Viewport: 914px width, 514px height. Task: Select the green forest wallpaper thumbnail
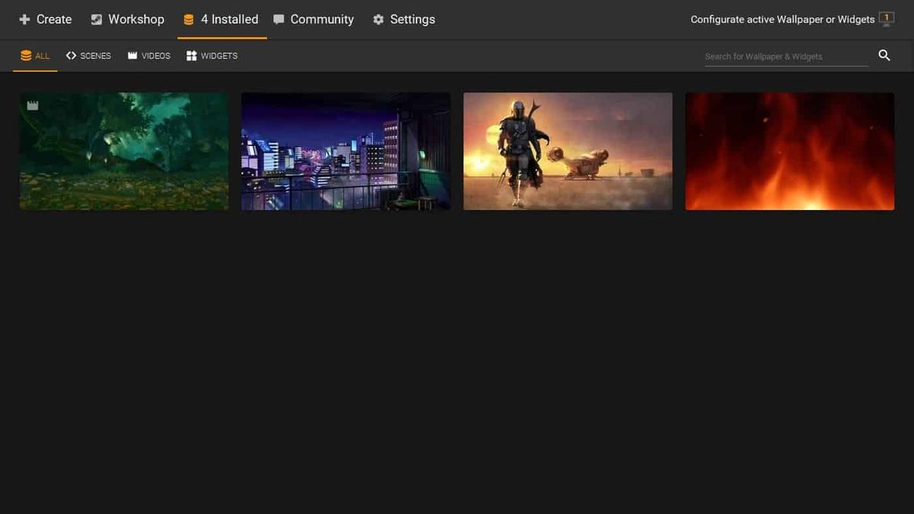tap(124, 152)
